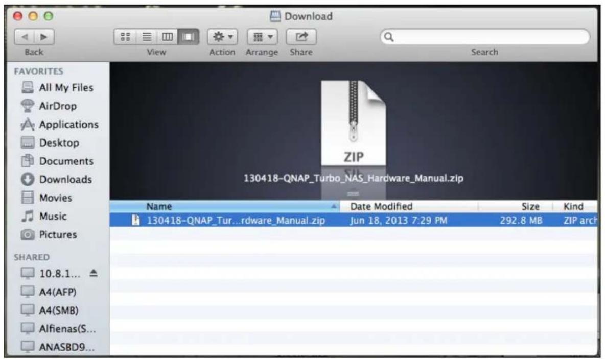Click the search magnifier icon
Screen dimensions: 605x359
pyautogui.click(x=389, y=37)
